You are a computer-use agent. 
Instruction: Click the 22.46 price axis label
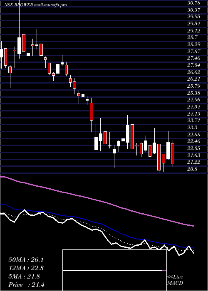tap(194, 142)
